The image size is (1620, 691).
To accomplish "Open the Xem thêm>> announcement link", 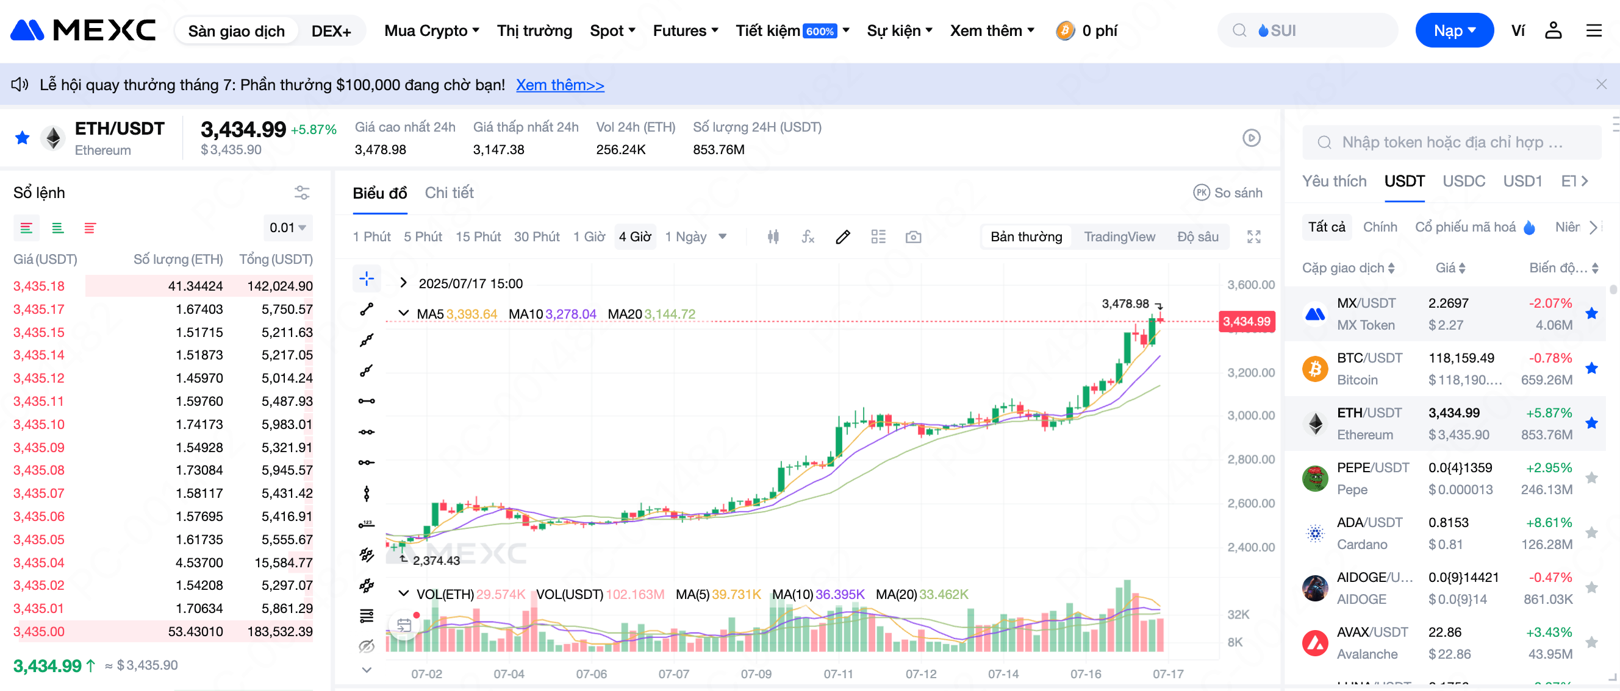I will tap(560, 85).
